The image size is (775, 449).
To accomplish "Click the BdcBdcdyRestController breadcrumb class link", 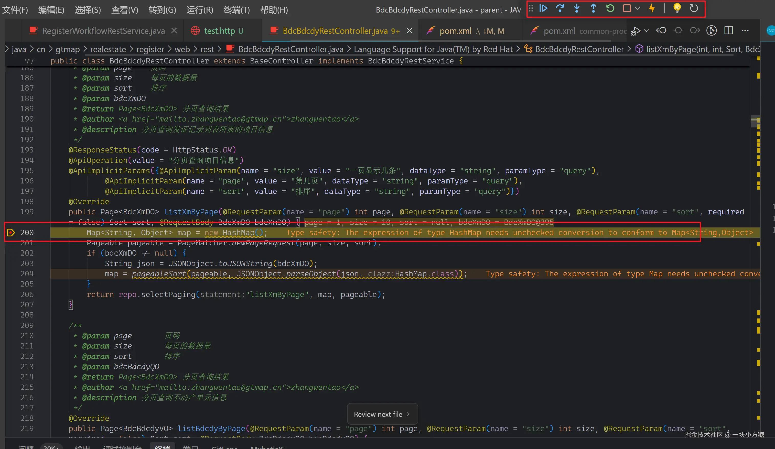I will pyautogui.click(x=579, y=49).
